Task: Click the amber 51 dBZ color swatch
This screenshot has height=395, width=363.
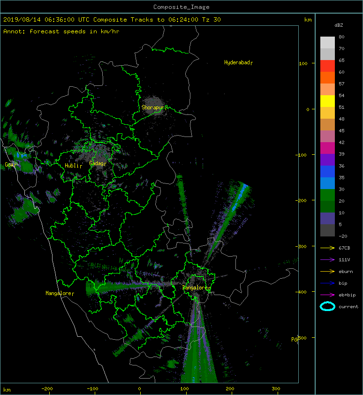Action: click(x=327, y=113)
